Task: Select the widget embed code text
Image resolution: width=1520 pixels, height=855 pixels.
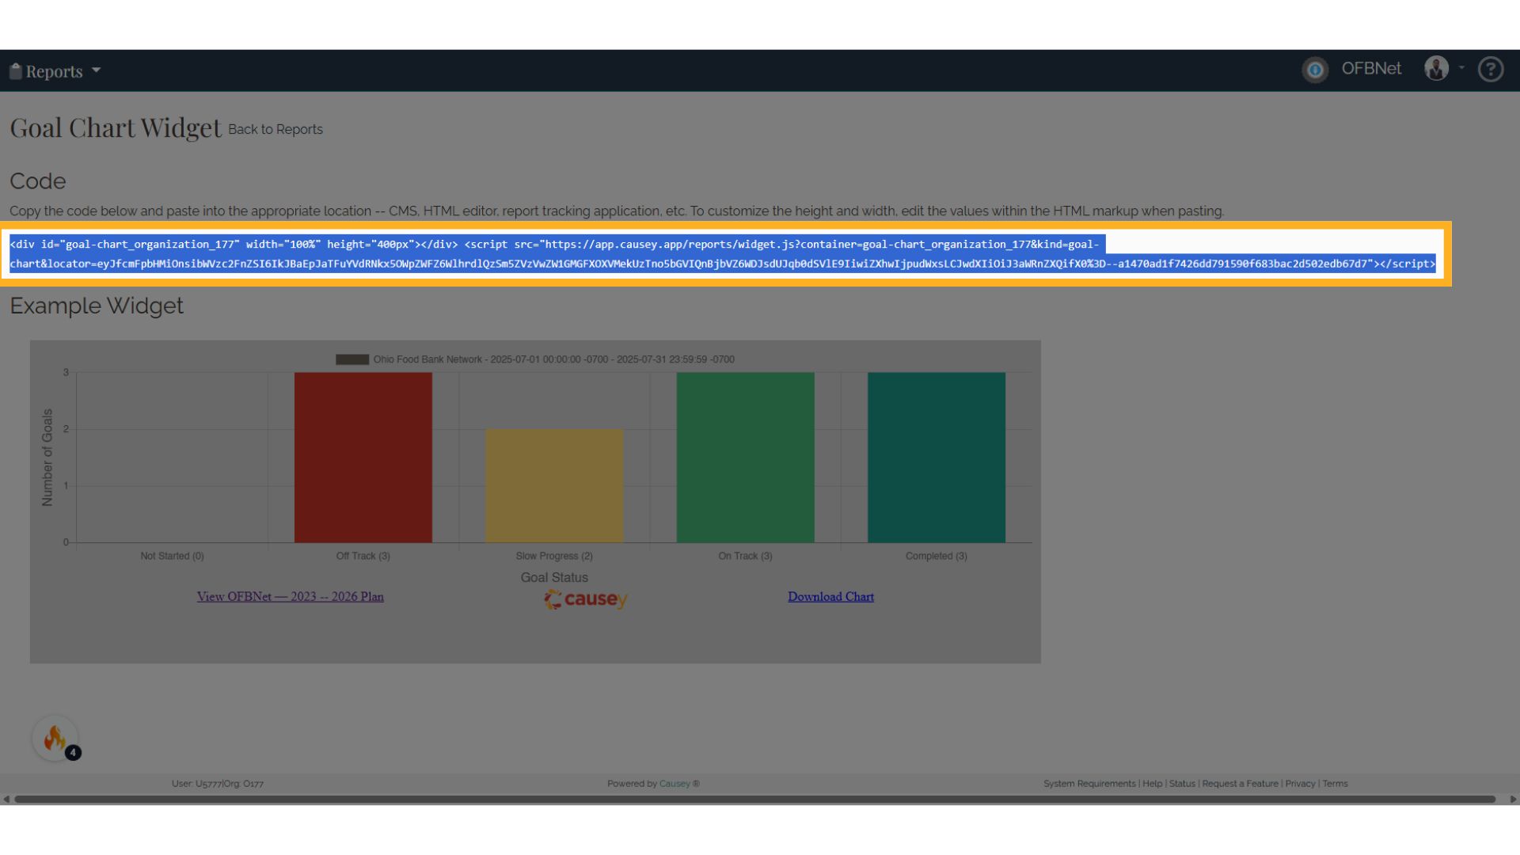Action: (722, 254)
